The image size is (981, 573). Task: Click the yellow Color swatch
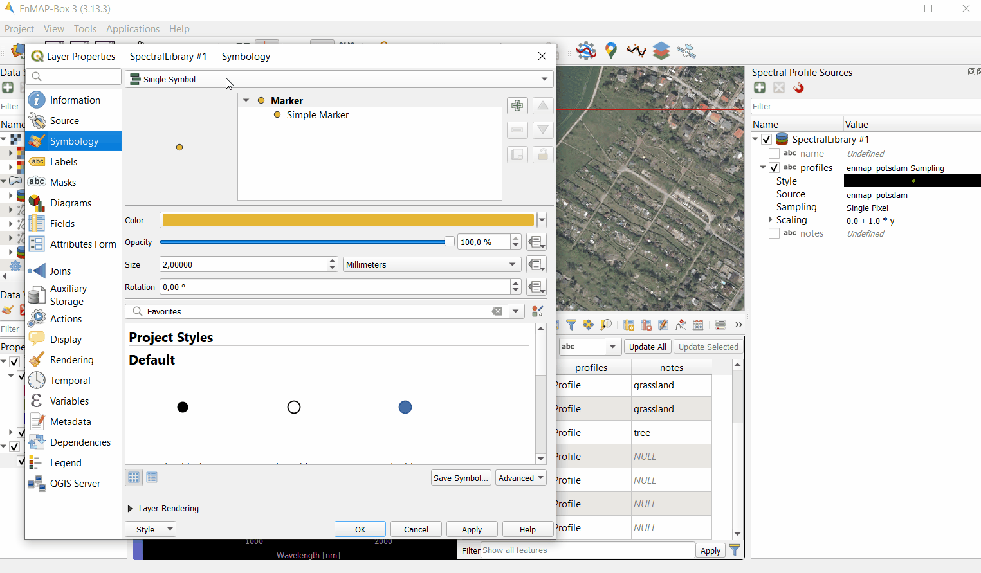click(348, 220)
